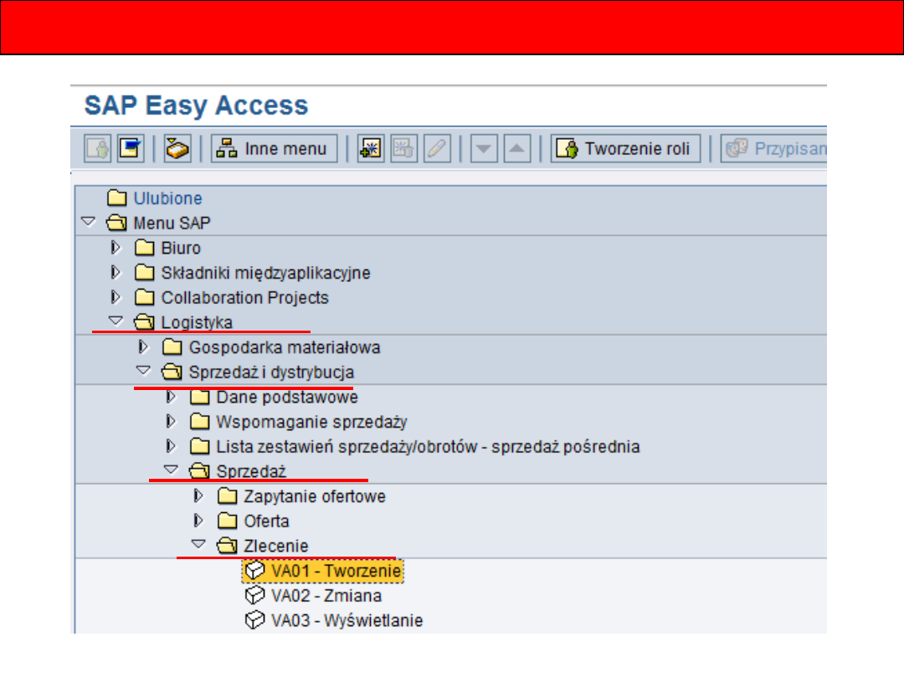Select Collaboration Projects tree item
Screen dimensions: 904x678
[x=244, y=298]
